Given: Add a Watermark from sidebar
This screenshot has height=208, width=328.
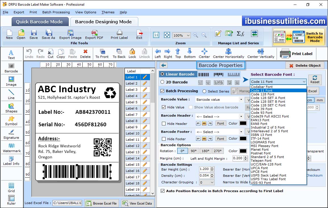Looking at the screenshot, I should click(x=12, y=148).
